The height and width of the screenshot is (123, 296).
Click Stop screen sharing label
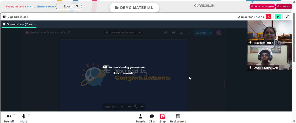coord(251,17)
